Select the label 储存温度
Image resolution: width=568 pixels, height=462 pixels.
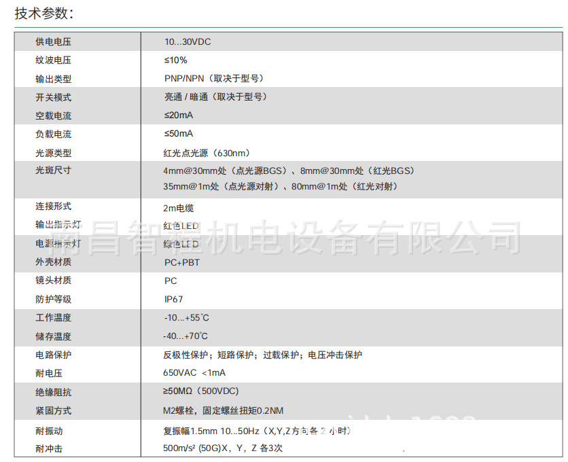tap(53, 336)
